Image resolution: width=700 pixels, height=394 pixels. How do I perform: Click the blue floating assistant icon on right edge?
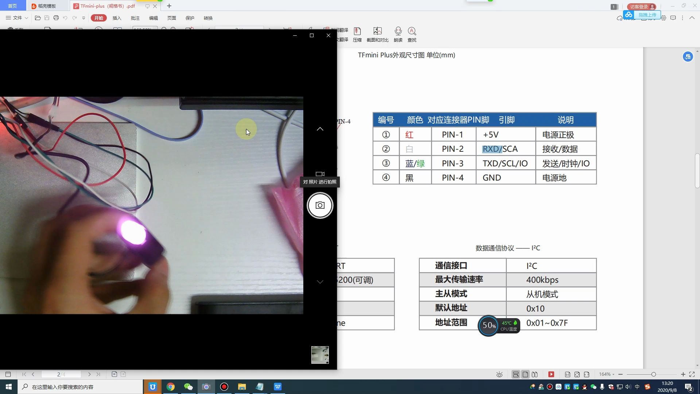pos(688,57)
